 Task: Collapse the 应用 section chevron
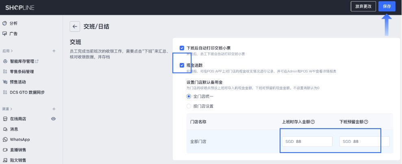coord(12,51)
